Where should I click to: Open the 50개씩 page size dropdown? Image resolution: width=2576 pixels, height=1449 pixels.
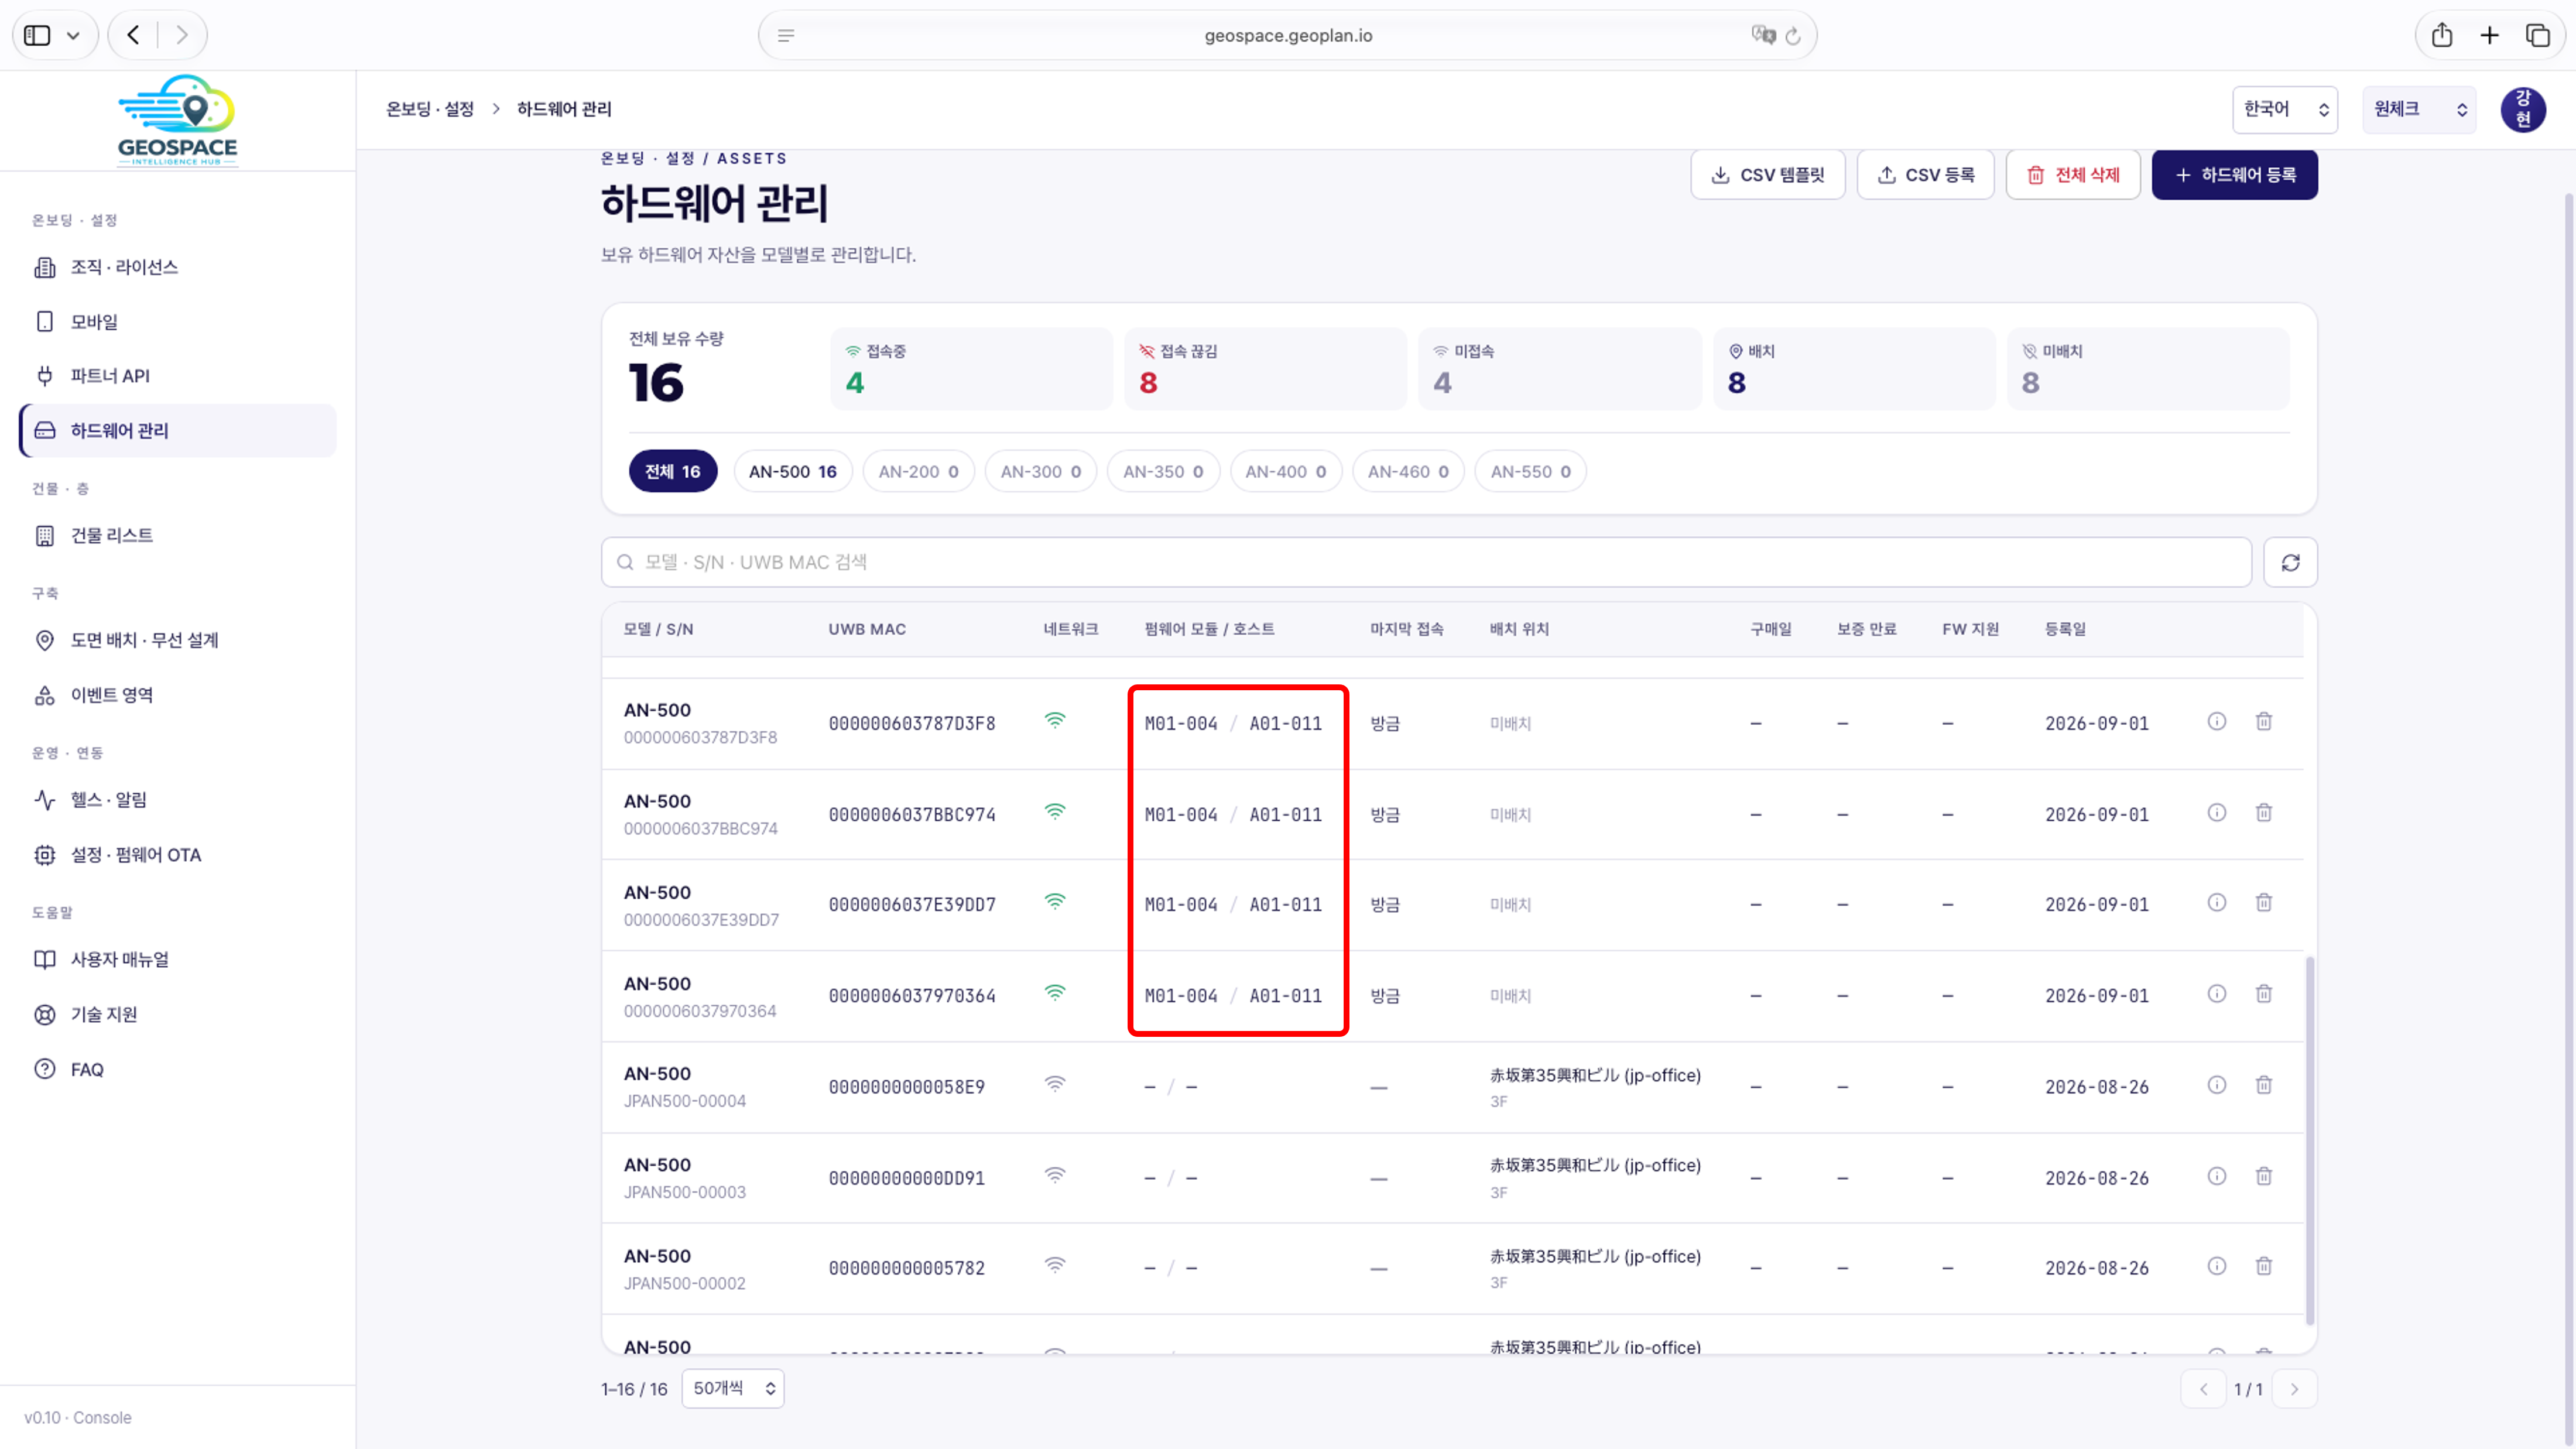click(733, 1388)
